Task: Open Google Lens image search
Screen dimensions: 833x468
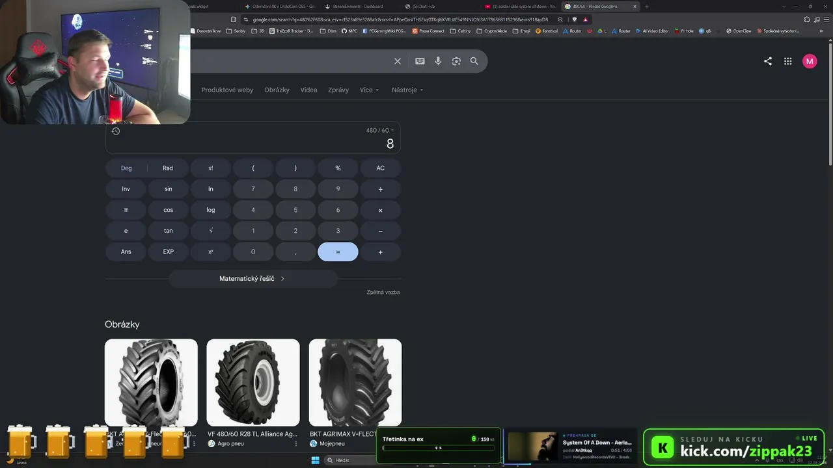Action: pos(456,61)
